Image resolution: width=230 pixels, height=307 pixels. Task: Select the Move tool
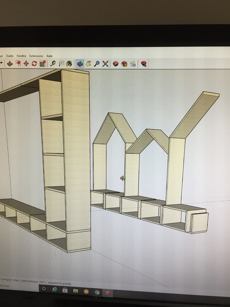coord(26,64)
